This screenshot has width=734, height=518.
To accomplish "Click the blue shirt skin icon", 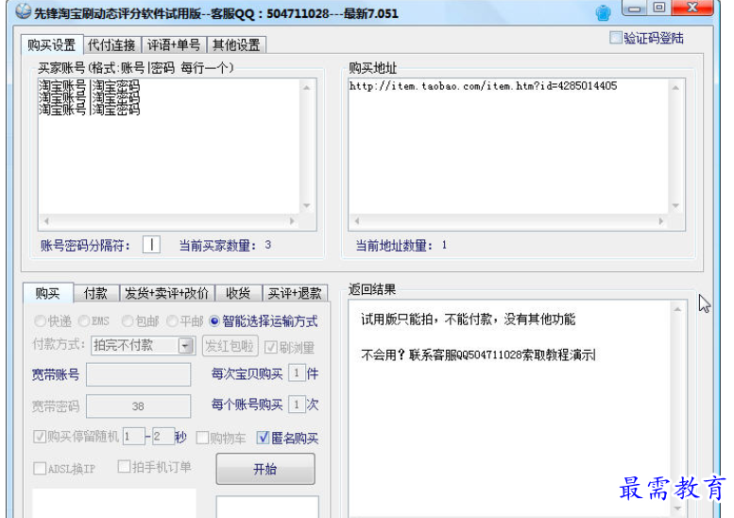I will [x=603, y=12].
